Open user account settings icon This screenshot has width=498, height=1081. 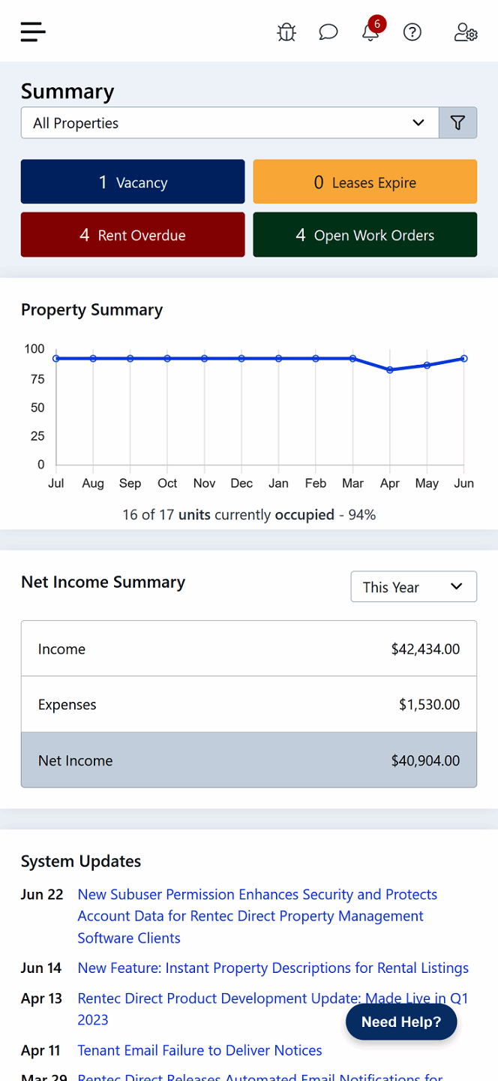pos(466,32)
